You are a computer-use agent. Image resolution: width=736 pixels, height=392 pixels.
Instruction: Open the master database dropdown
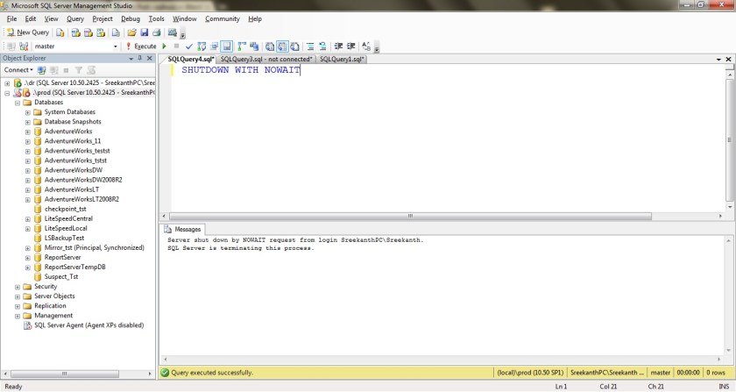(116, 46)
